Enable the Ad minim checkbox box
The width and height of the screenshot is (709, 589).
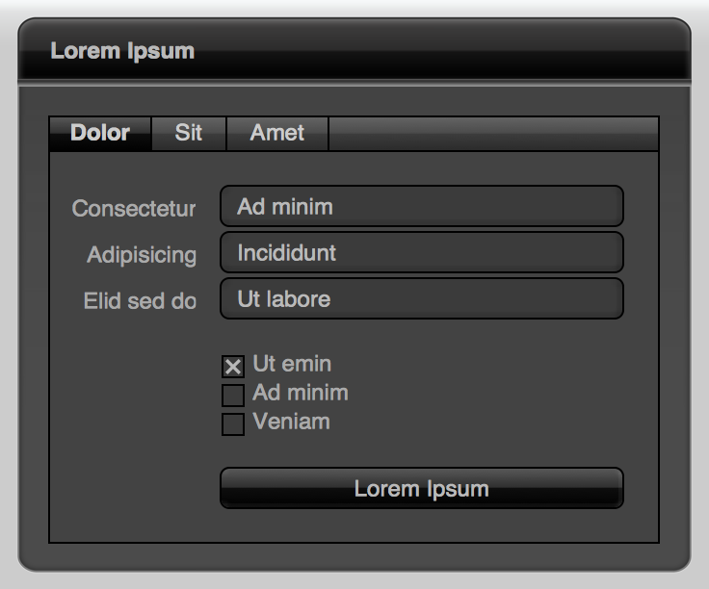pos(233,396)
